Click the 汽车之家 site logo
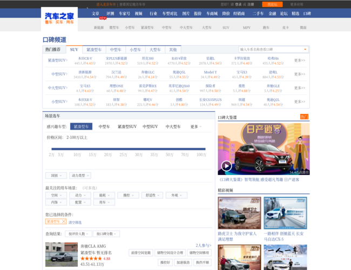 click(x=59, y=18)
